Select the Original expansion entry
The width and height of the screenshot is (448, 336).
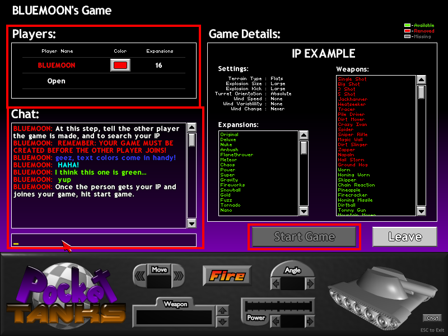pos(229,134)
